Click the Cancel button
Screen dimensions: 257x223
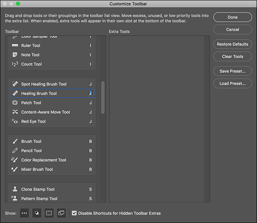coord(232,30)
